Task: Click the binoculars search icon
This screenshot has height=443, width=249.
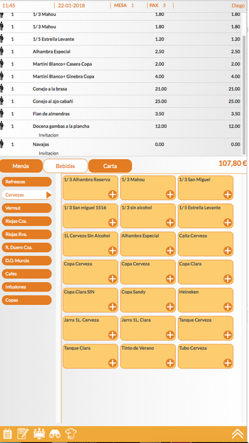Action: click(x=55, y=433)
